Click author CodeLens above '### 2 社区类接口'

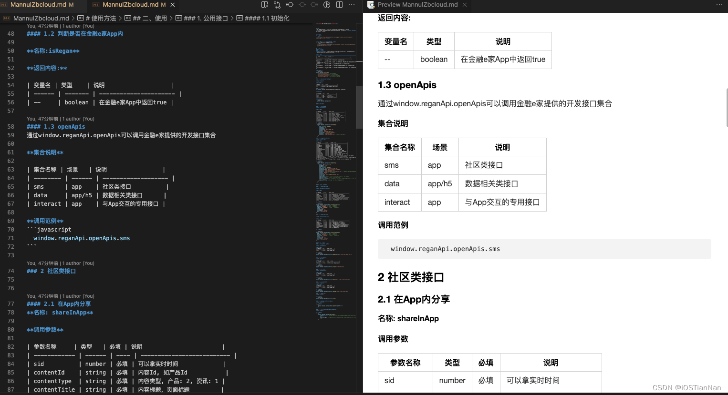[x=61, y=263]
